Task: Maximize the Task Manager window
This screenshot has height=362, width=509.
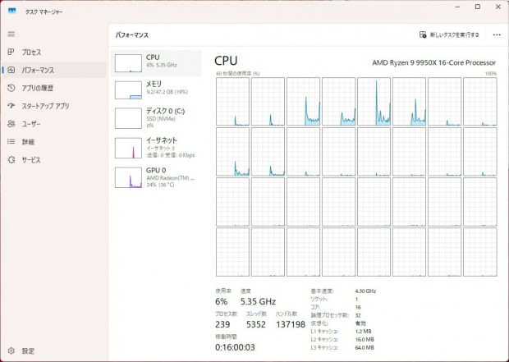Action: click(477, 7)
